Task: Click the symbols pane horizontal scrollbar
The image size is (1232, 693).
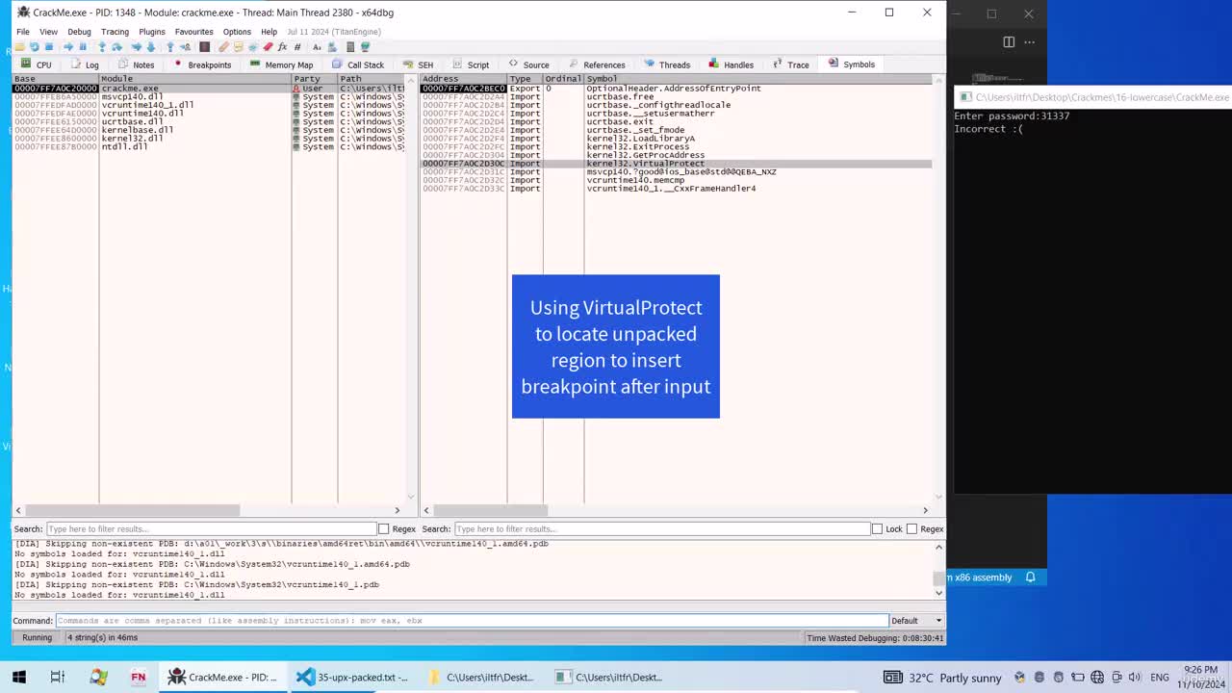Action: point(678,510)
